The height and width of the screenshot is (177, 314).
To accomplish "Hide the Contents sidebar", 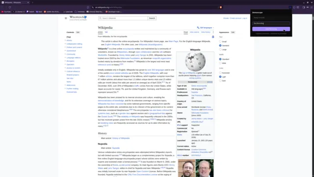I will click(x=78, y=32).
